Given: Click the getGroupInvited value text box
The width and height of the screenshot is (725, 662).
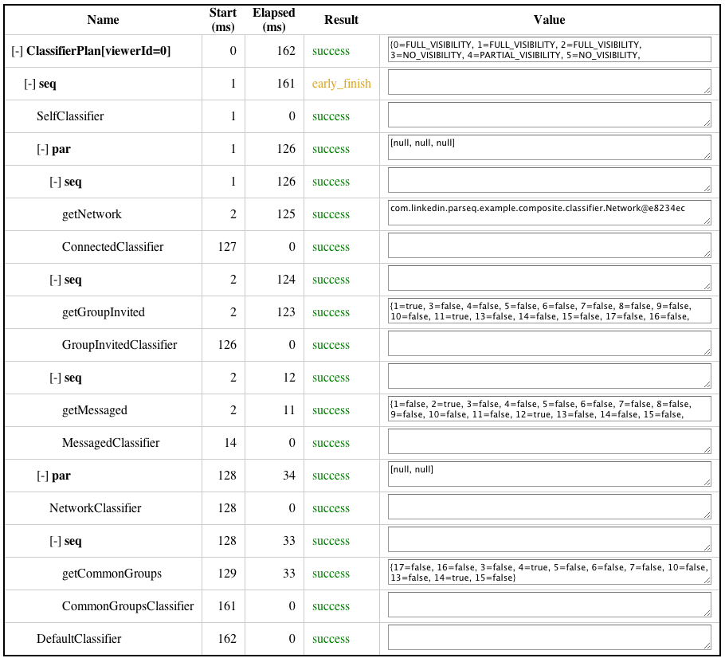Looking at the screenshot, I should pos(549,311).
